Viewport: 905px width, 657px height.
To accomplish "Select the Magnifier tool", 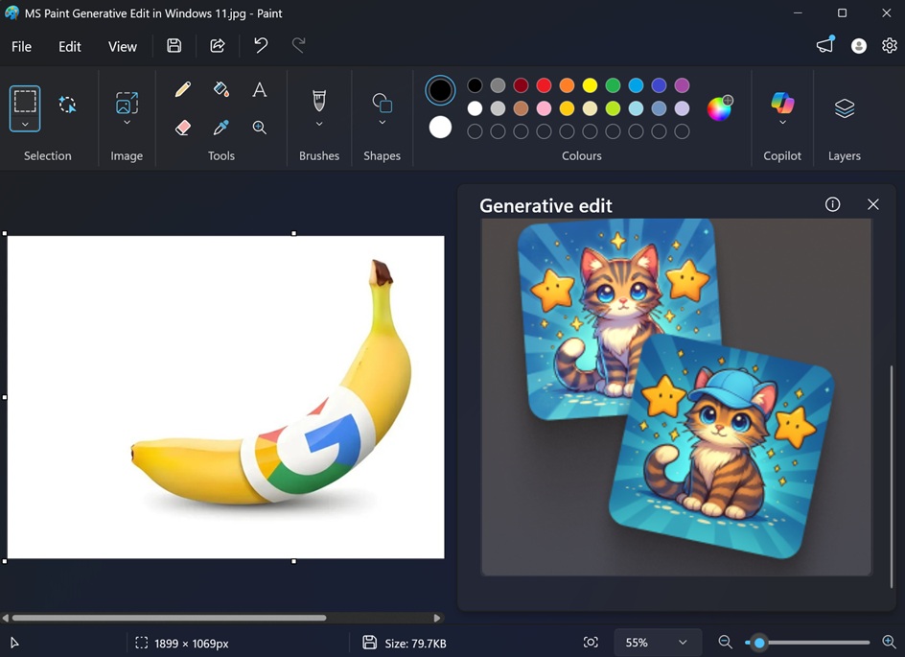I will pos(259,127).
